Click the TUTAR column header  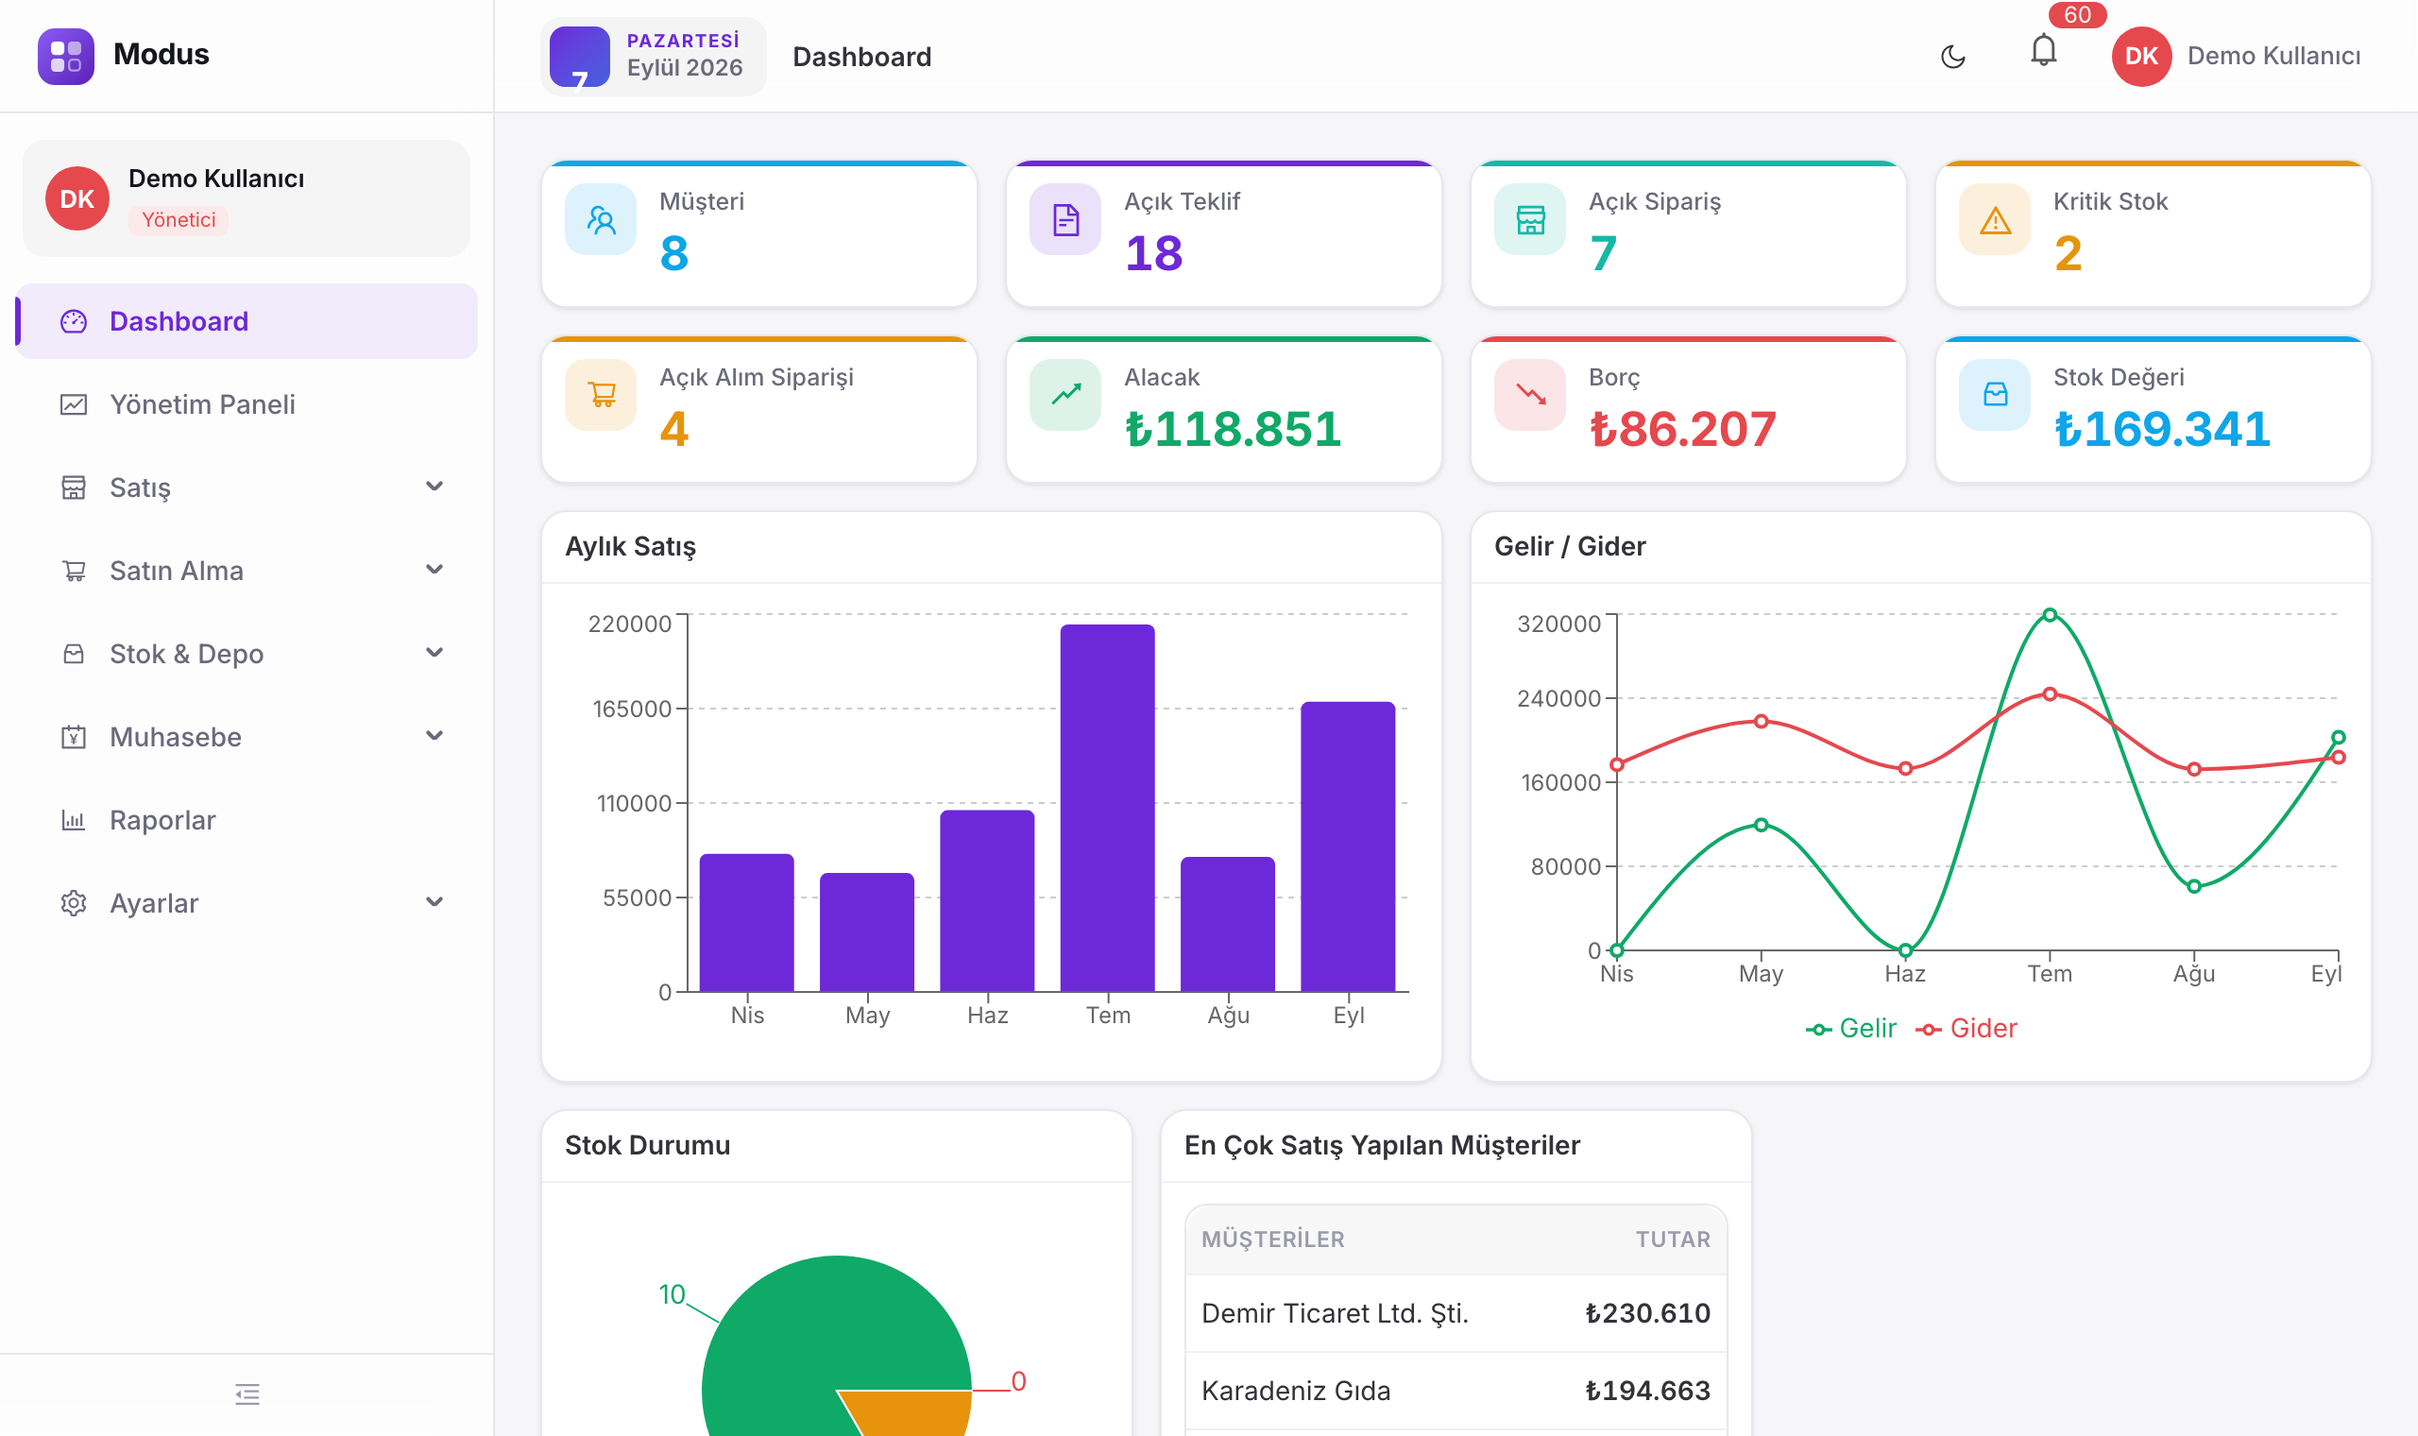(1672, 1239)
